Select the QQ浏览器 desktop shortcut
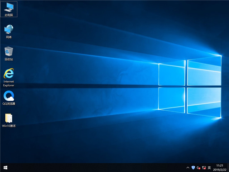 click(9, 98)
